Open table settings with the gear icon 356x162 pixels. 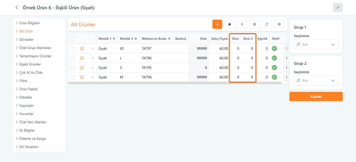279,24
